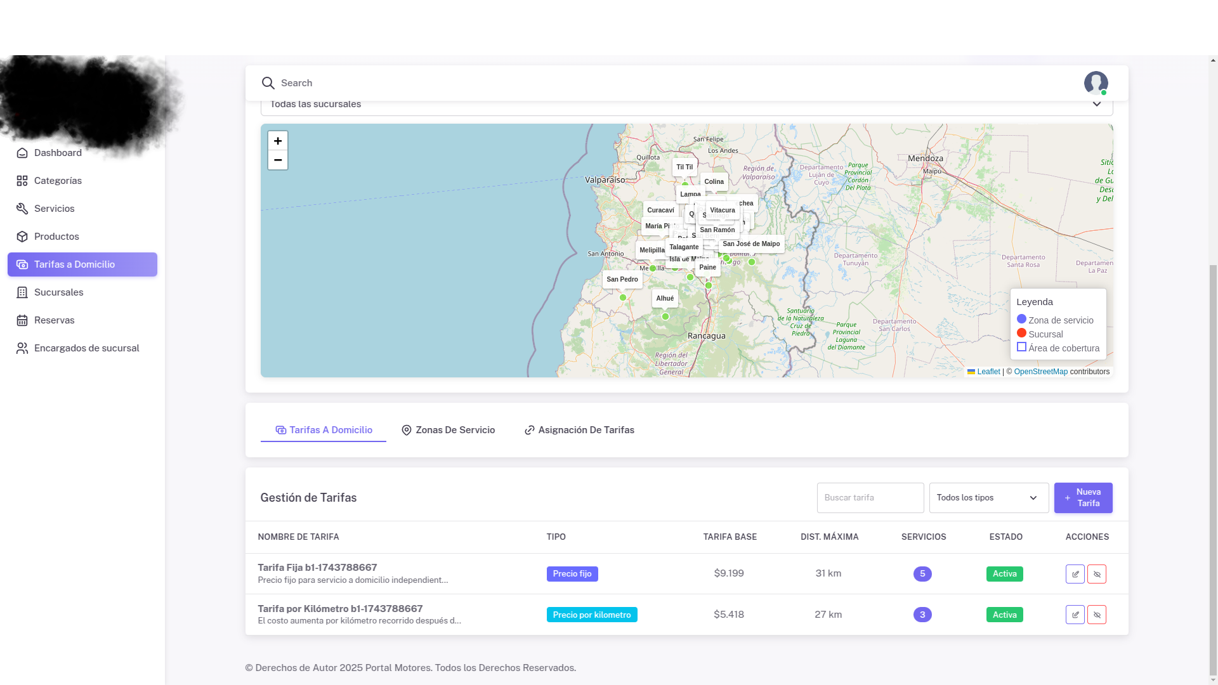The image size is (1218, 685).
Task: Edit the Tarifa Fija b1-1743788667 row
Action: coord(1075,574)
